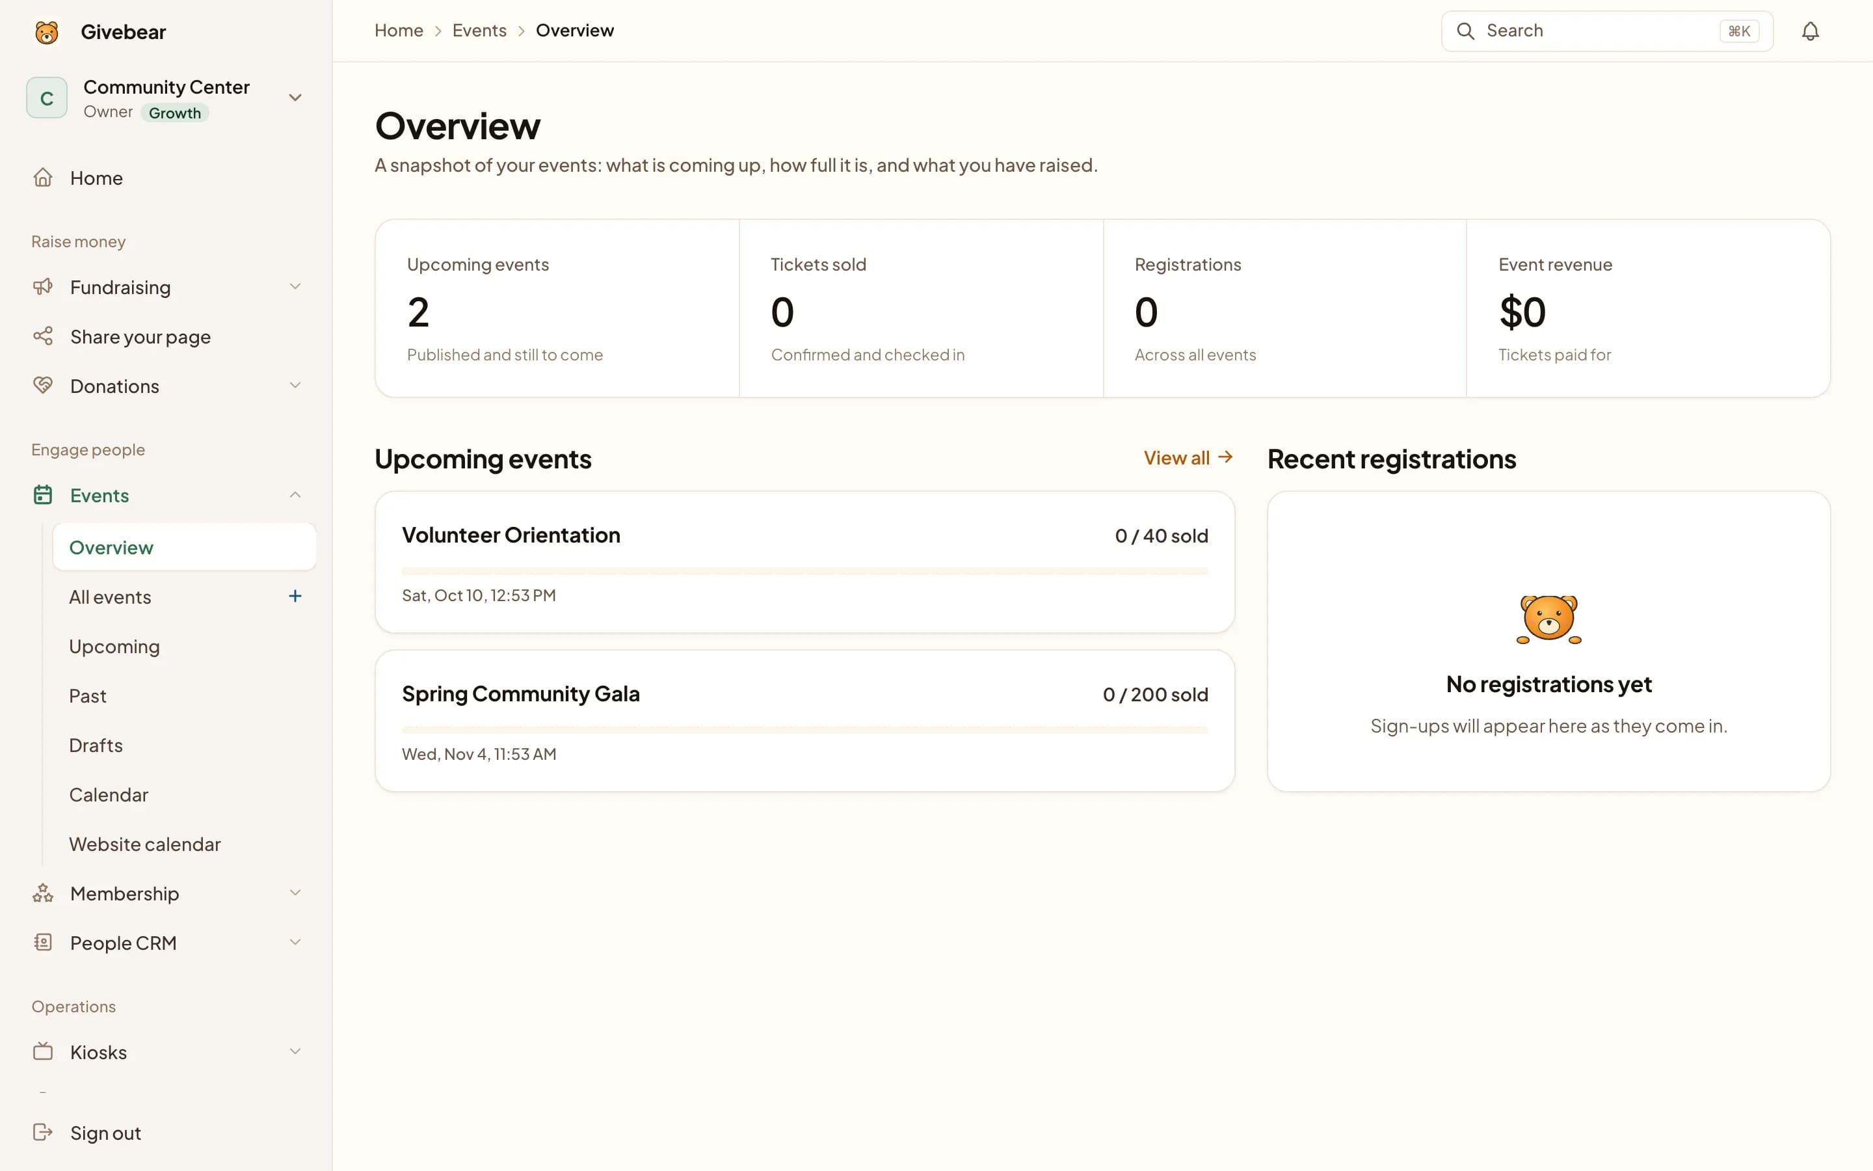Open Membership in the sidebar
The height and width of the screenshot is (1171, 1873).
point(166,893)
